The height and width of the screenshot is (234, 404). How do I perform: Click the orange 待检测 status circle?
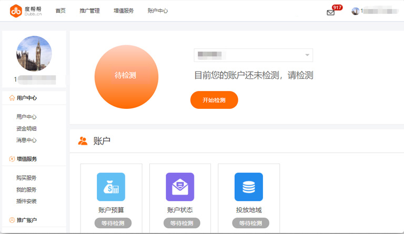click(x=126, y=76)
